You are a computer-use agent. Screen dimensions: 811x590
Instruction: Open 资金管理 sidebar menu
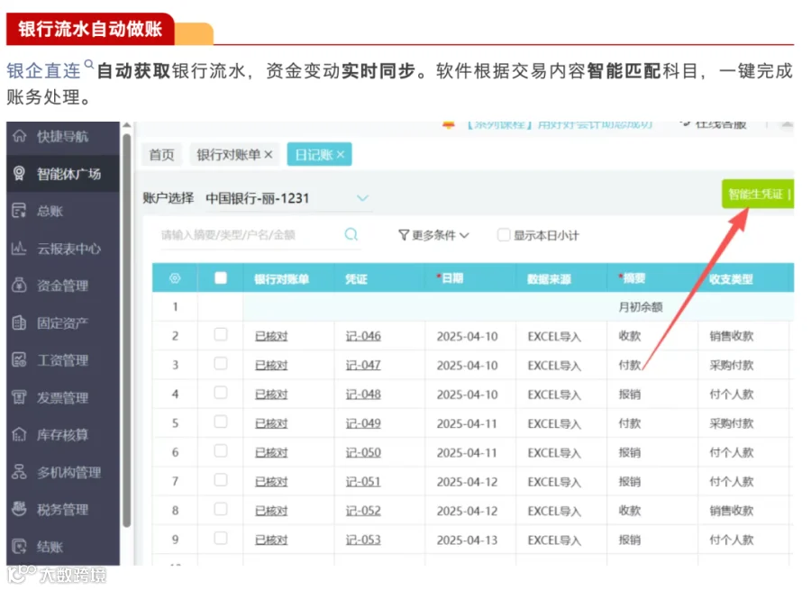(x=62, y=286)
